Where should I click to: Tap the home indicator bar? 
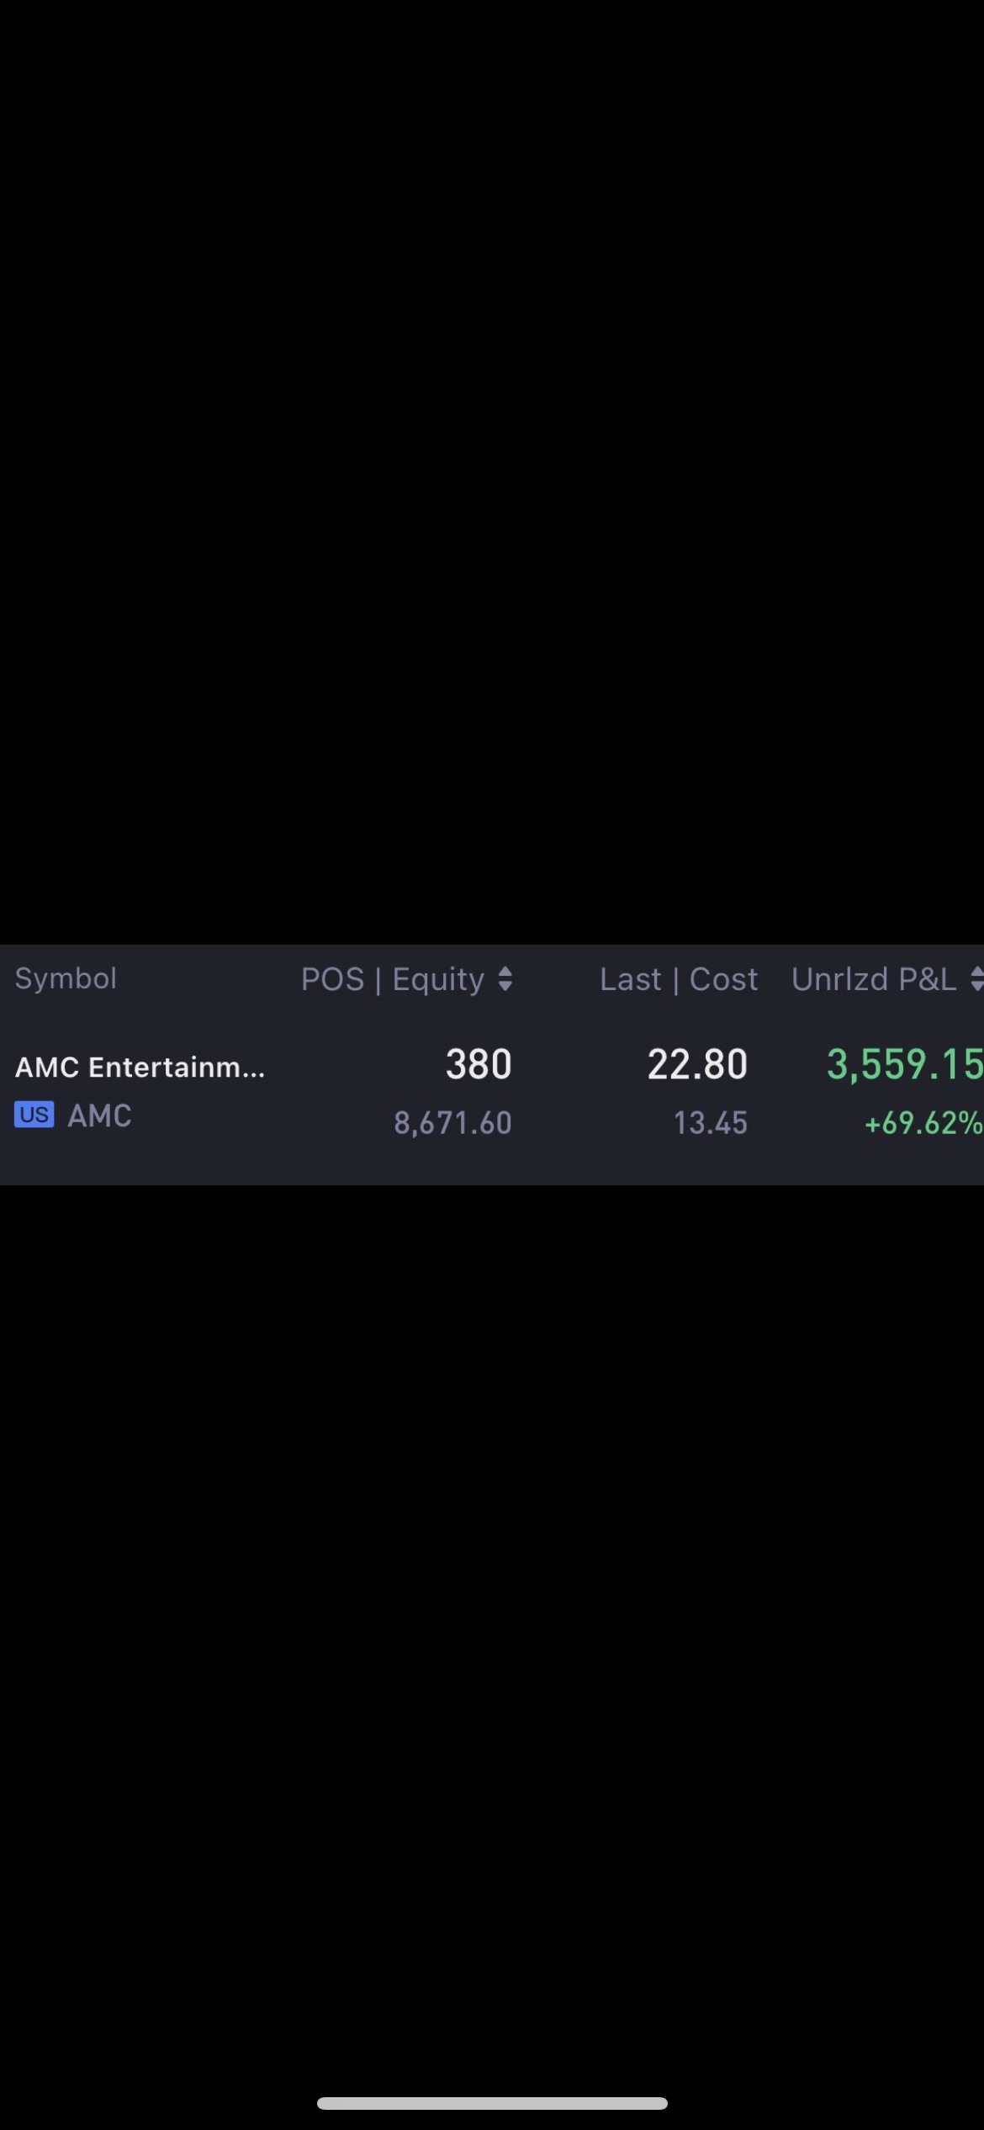[x=492, y=2103]
